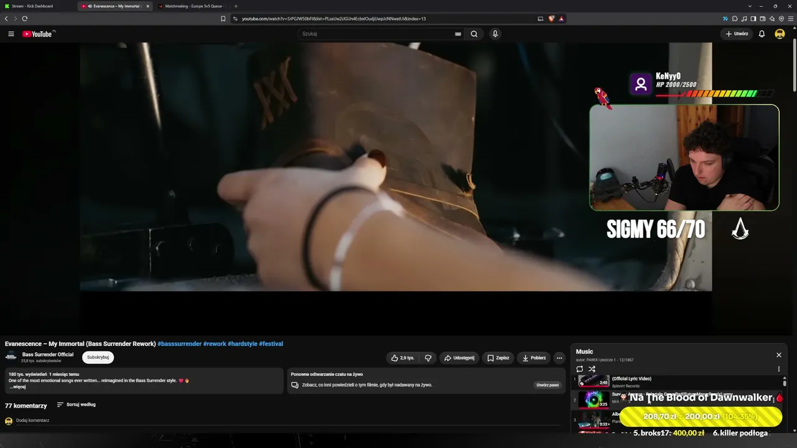The height and width of the screenshot is (448, 797).
Task: Click the YouTube search magnifier button
Action: (x=474, y=34)
